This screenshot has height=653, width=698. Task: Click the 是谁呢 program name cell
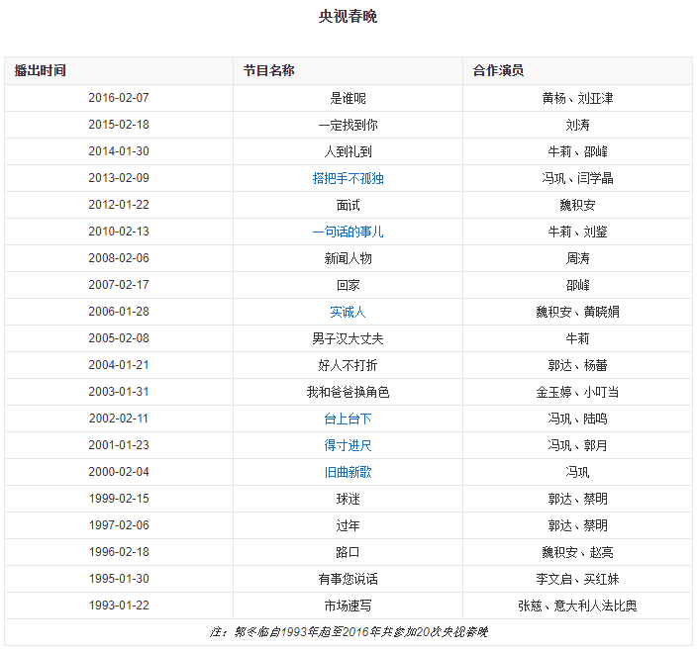348,98
